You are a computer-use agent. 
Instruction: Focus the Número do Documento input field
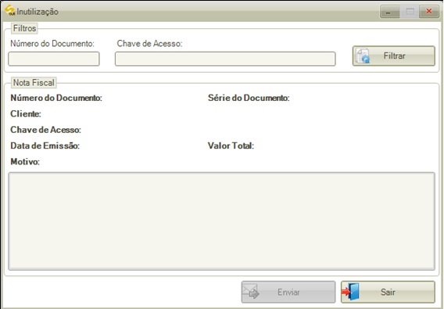(54, 59)
